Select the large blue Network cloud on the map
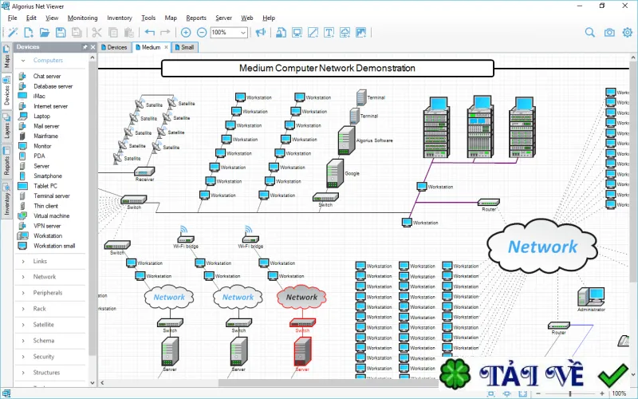The height and width of the screenshot is (399, 638). pos(542,247)
